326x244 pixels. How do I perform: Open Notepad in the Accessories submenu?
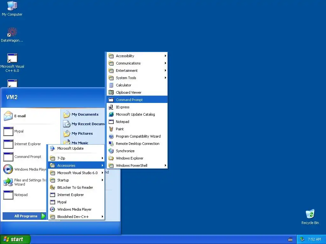[137, 122]
